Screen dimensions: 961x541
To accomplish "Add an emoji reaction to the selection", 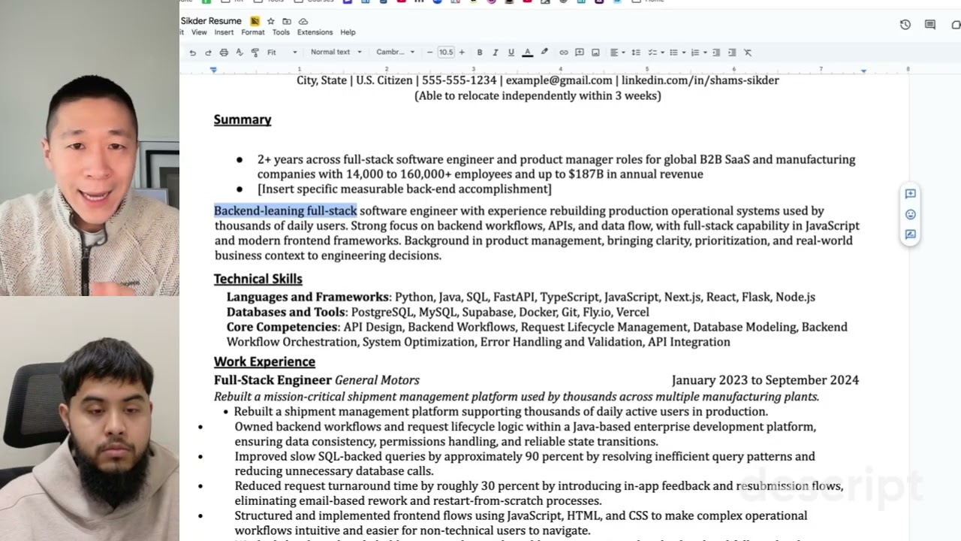I will point(910,214).
